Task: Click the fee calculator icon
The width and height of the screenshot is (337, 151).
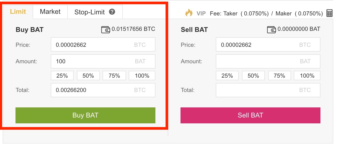Action: (x=330, y=13)
